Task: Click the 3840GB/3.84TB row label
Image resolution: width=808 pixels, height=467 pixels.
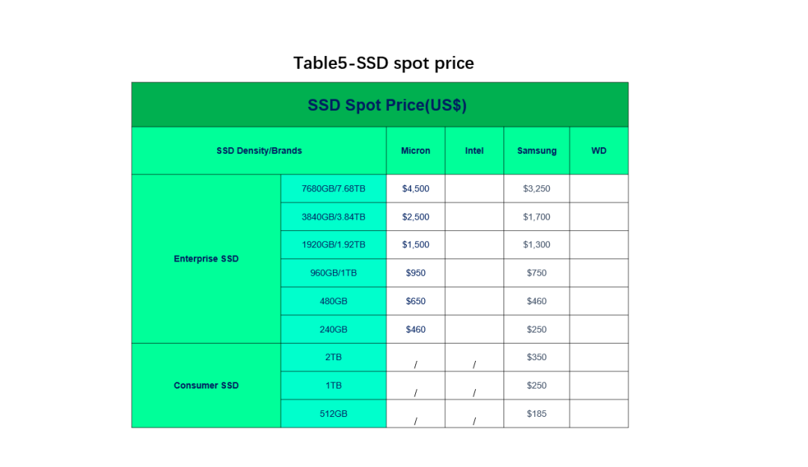Action: tap(334, 217)
